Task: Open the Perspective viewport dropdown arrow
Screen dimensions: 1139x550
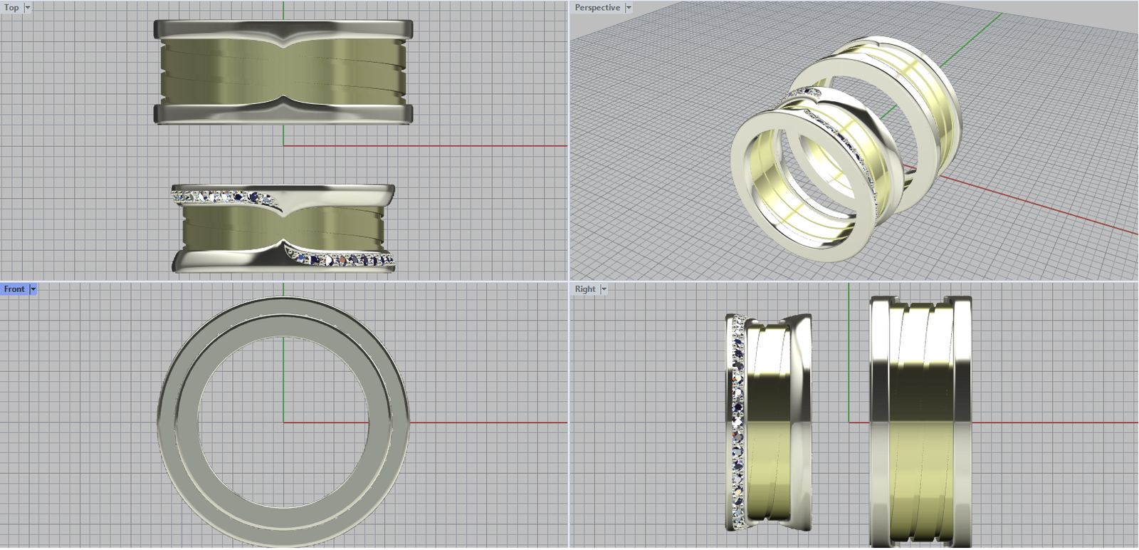Action: click(x=628, y=8)
